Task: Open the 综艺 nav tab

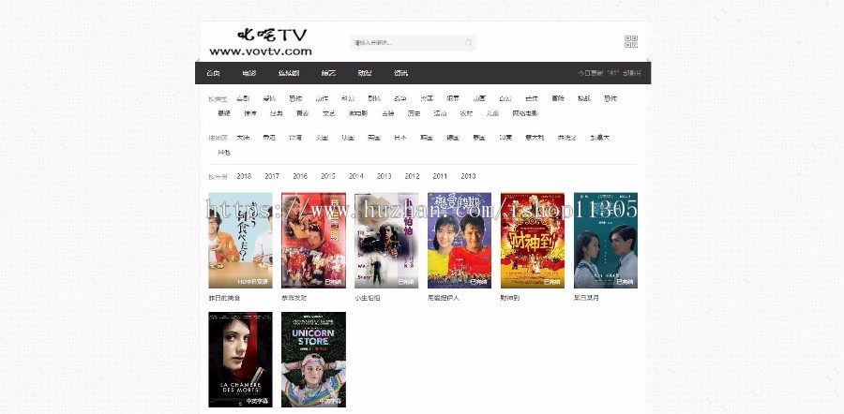Action: click(328, 73)
